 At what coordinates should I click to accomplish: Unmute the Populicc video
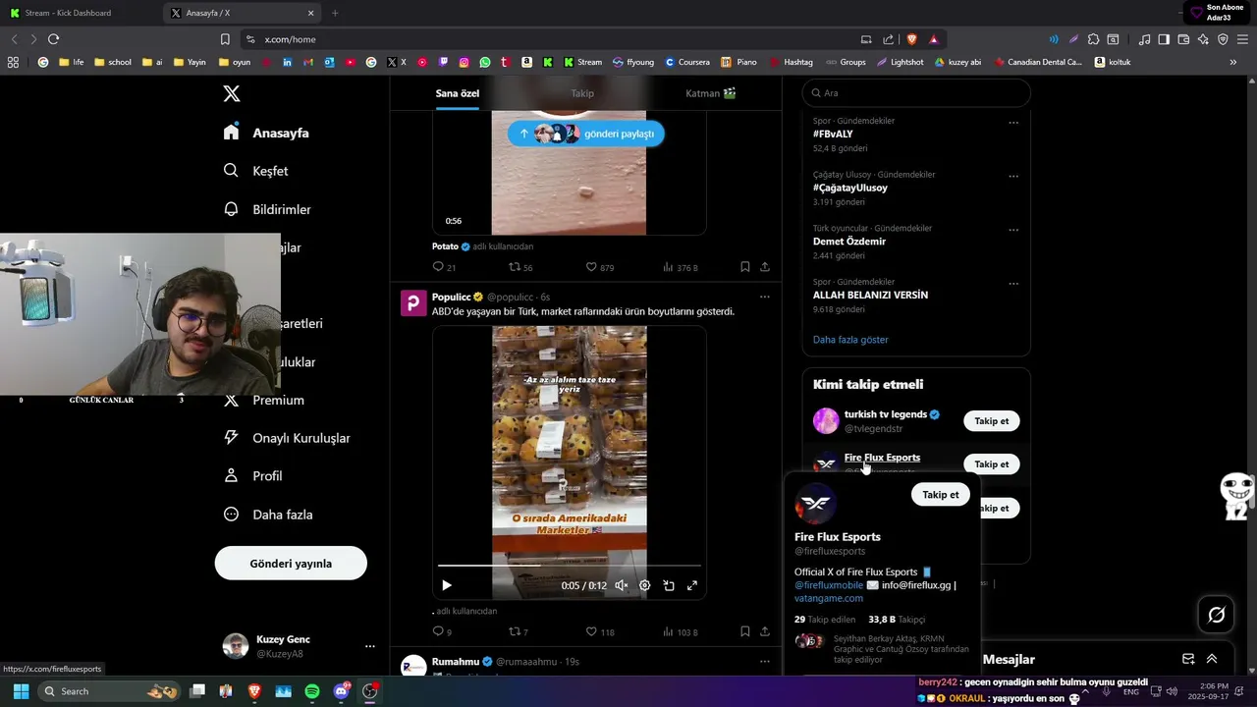coord(622,585)
